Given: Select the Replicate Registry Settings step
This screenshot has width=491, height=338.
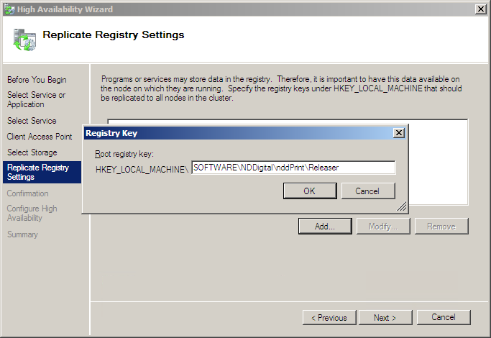Looking at the screenshot, I should point(38,173).
